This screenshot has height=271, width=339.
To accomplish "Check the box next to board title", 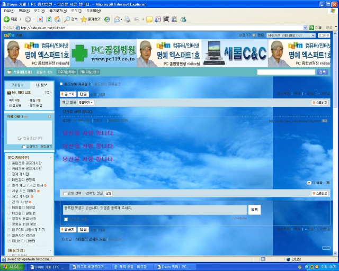I will 61,84.
